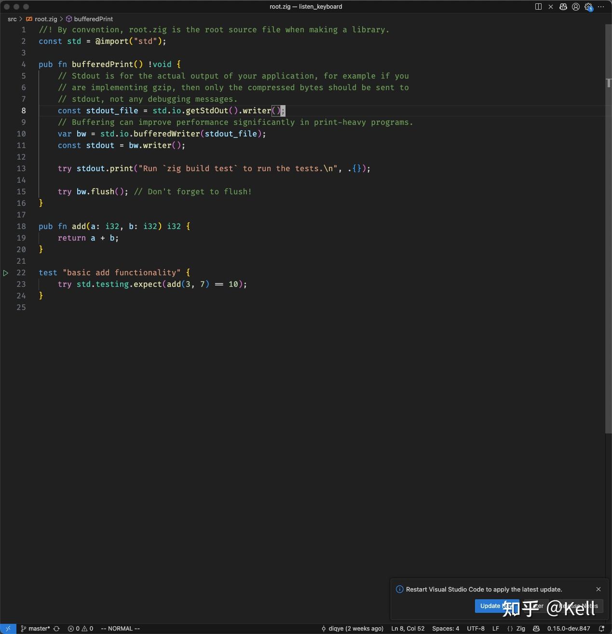Click on bw.flush in line 15
The image size is (612, 634).
[x=95, y=191]
